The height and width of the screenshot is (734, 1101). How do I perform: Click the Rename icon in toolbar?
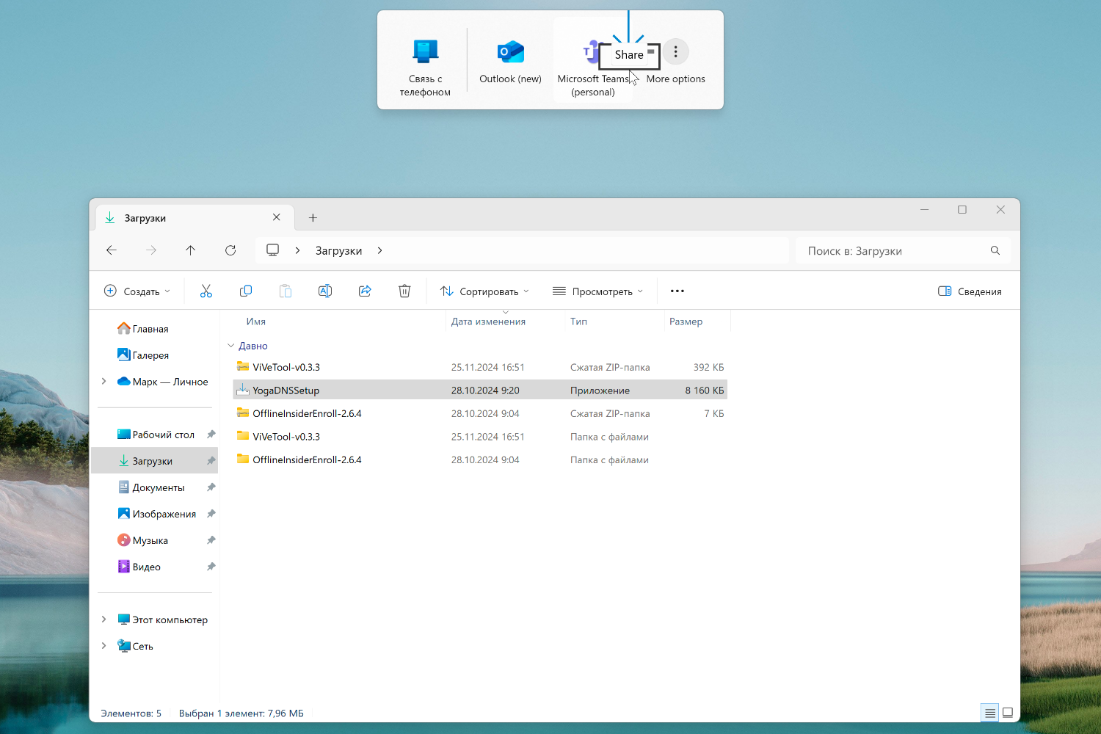click(x=325, y=291)
